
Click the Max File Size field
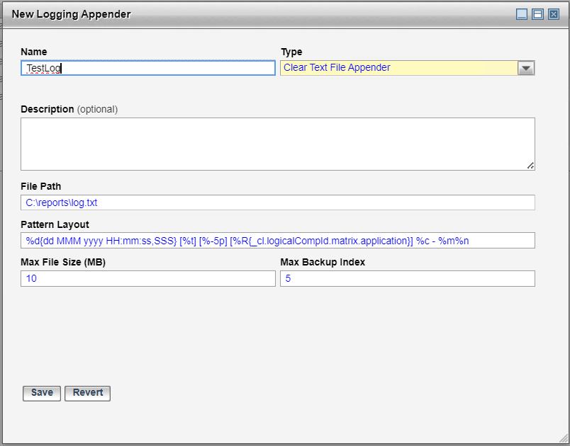click(x=148, y=279)
